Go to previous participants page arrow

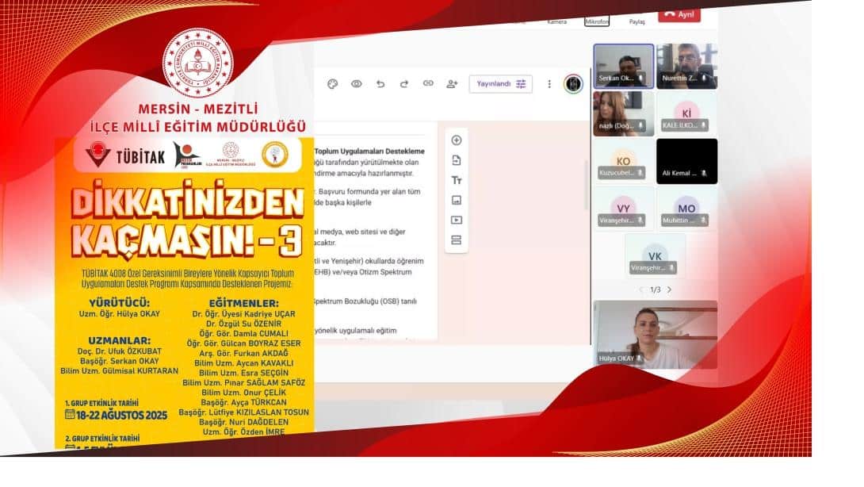point(640,290)
